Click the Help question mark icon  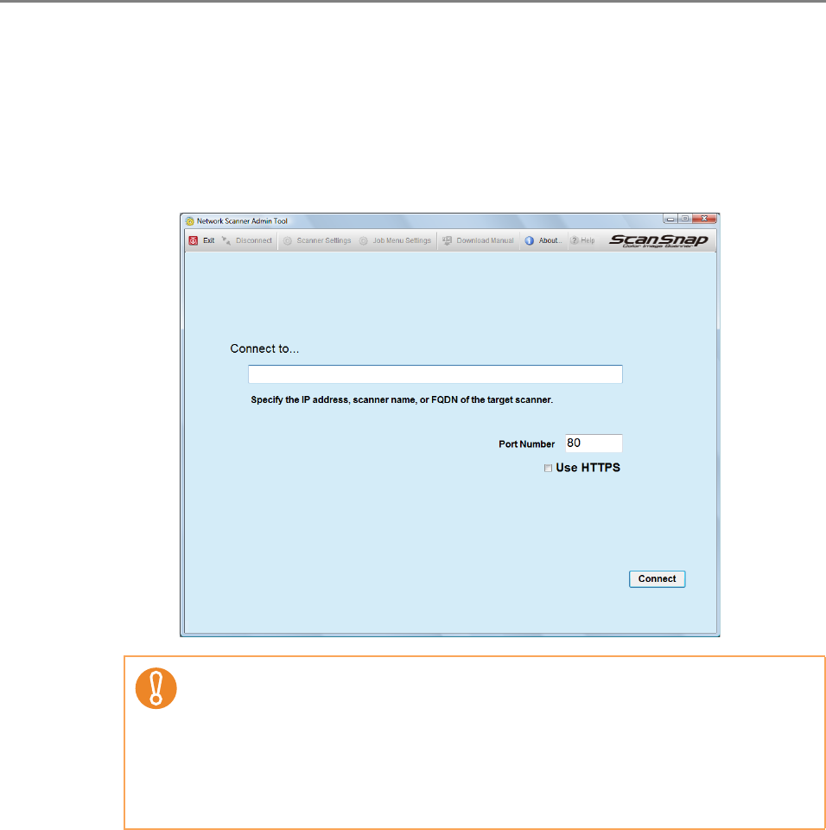coord(574,240)
